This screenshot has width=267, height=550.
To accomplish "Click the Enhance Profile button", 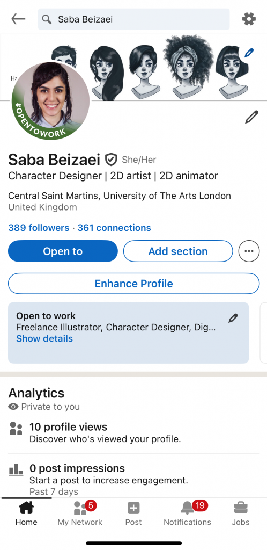I will 133,284.
